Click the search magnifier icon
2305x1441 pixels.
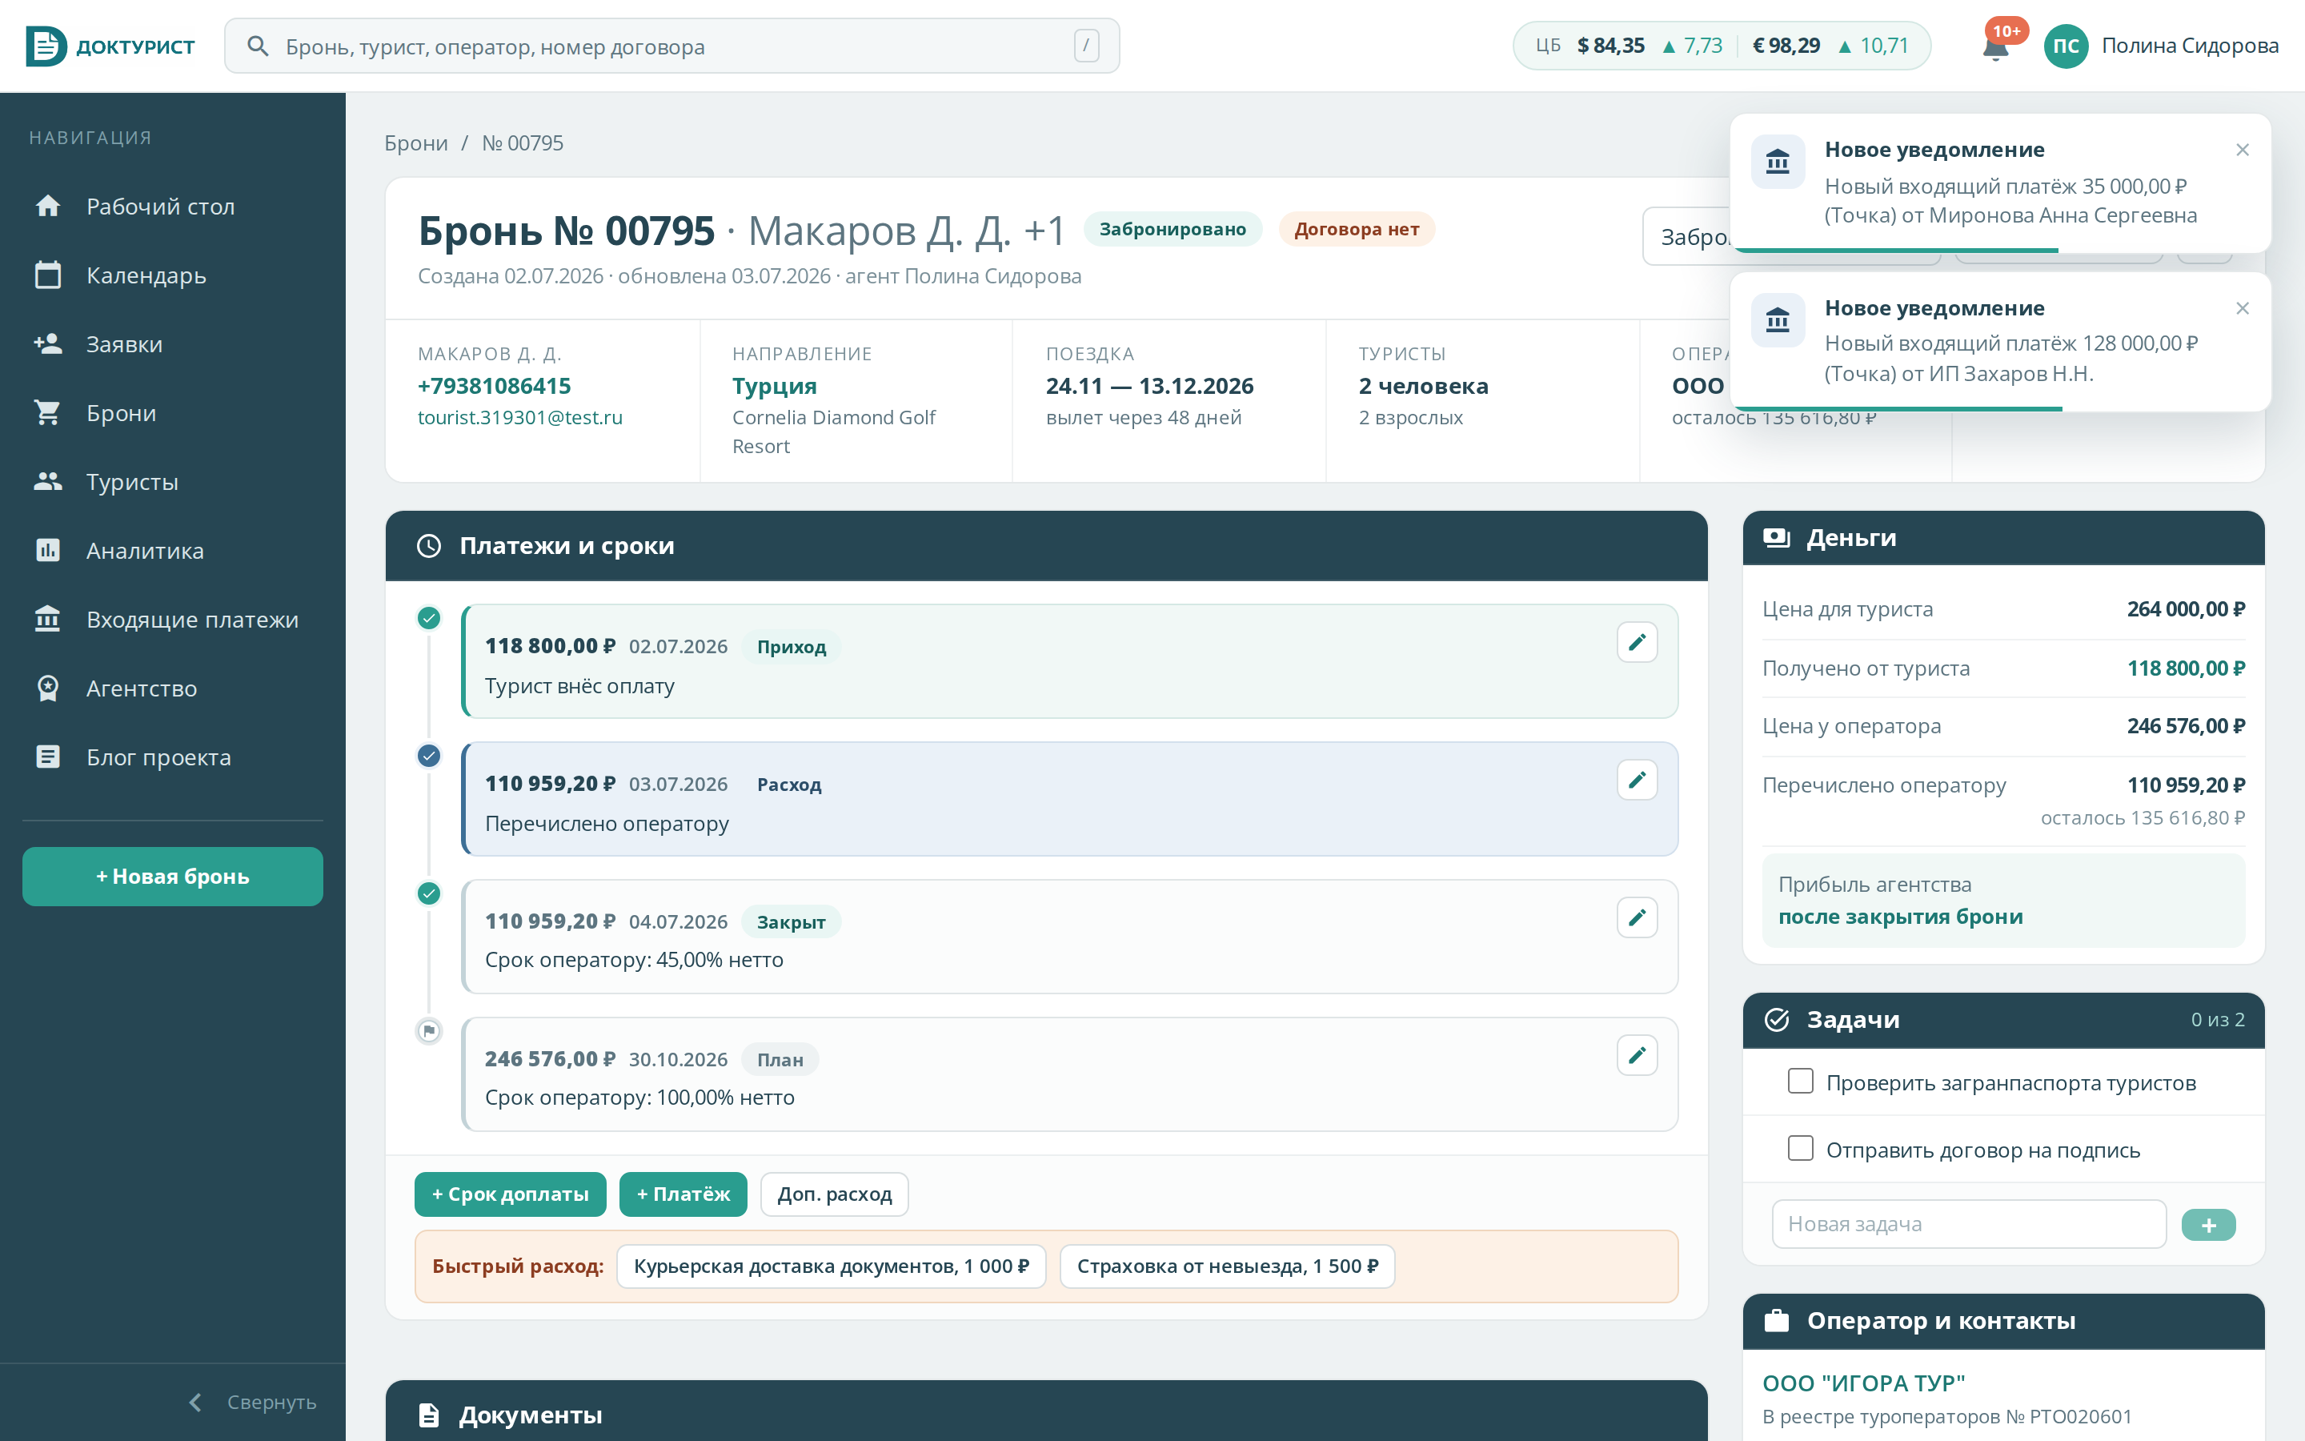(257, 46)
